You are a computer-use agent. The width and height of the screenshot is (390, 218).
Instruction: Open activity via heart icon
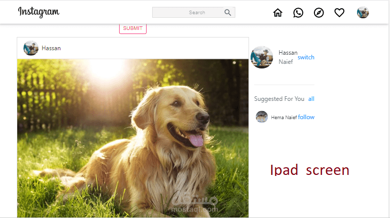[339, 13]
